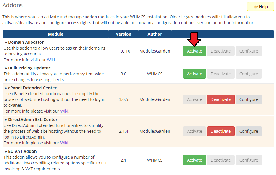Screen dimensions: 276x175
Task: Open the Wiki link under Domain Allocator
Action: (51, 60)
